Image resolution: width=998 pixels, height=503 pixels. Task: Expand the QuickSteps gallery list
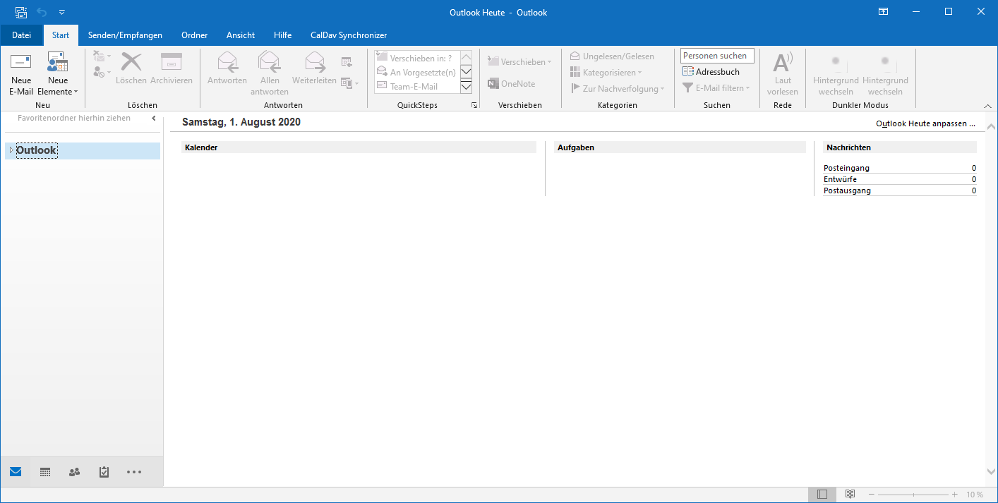coord(466,87)
